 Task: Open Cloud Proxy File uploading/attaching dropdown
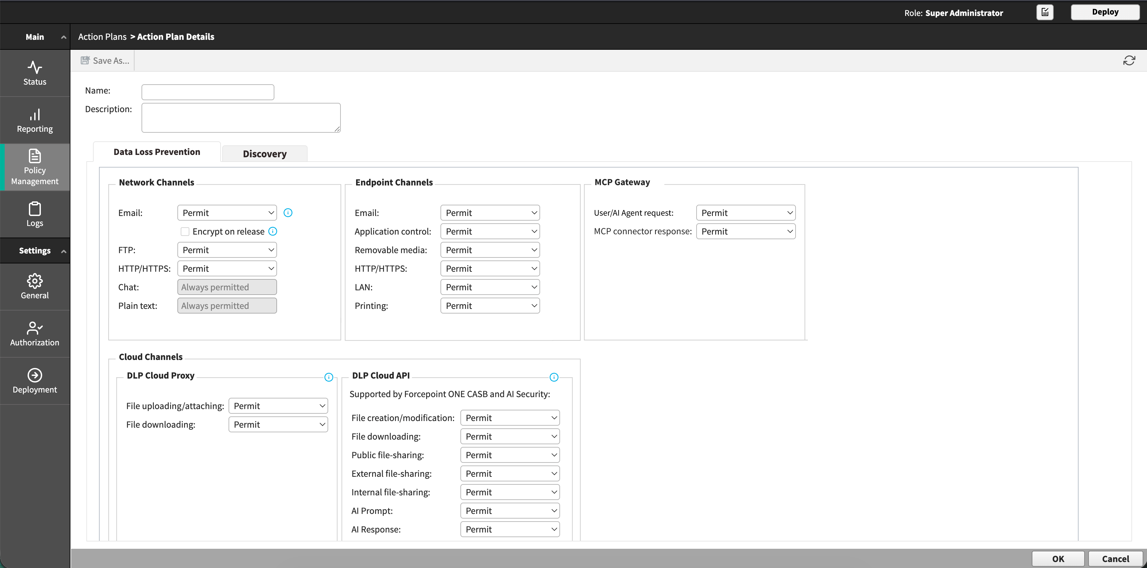click(278, 406)
